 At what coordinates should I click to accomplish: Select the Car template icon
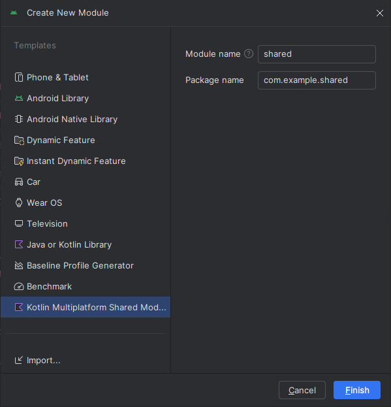point(19,182)
